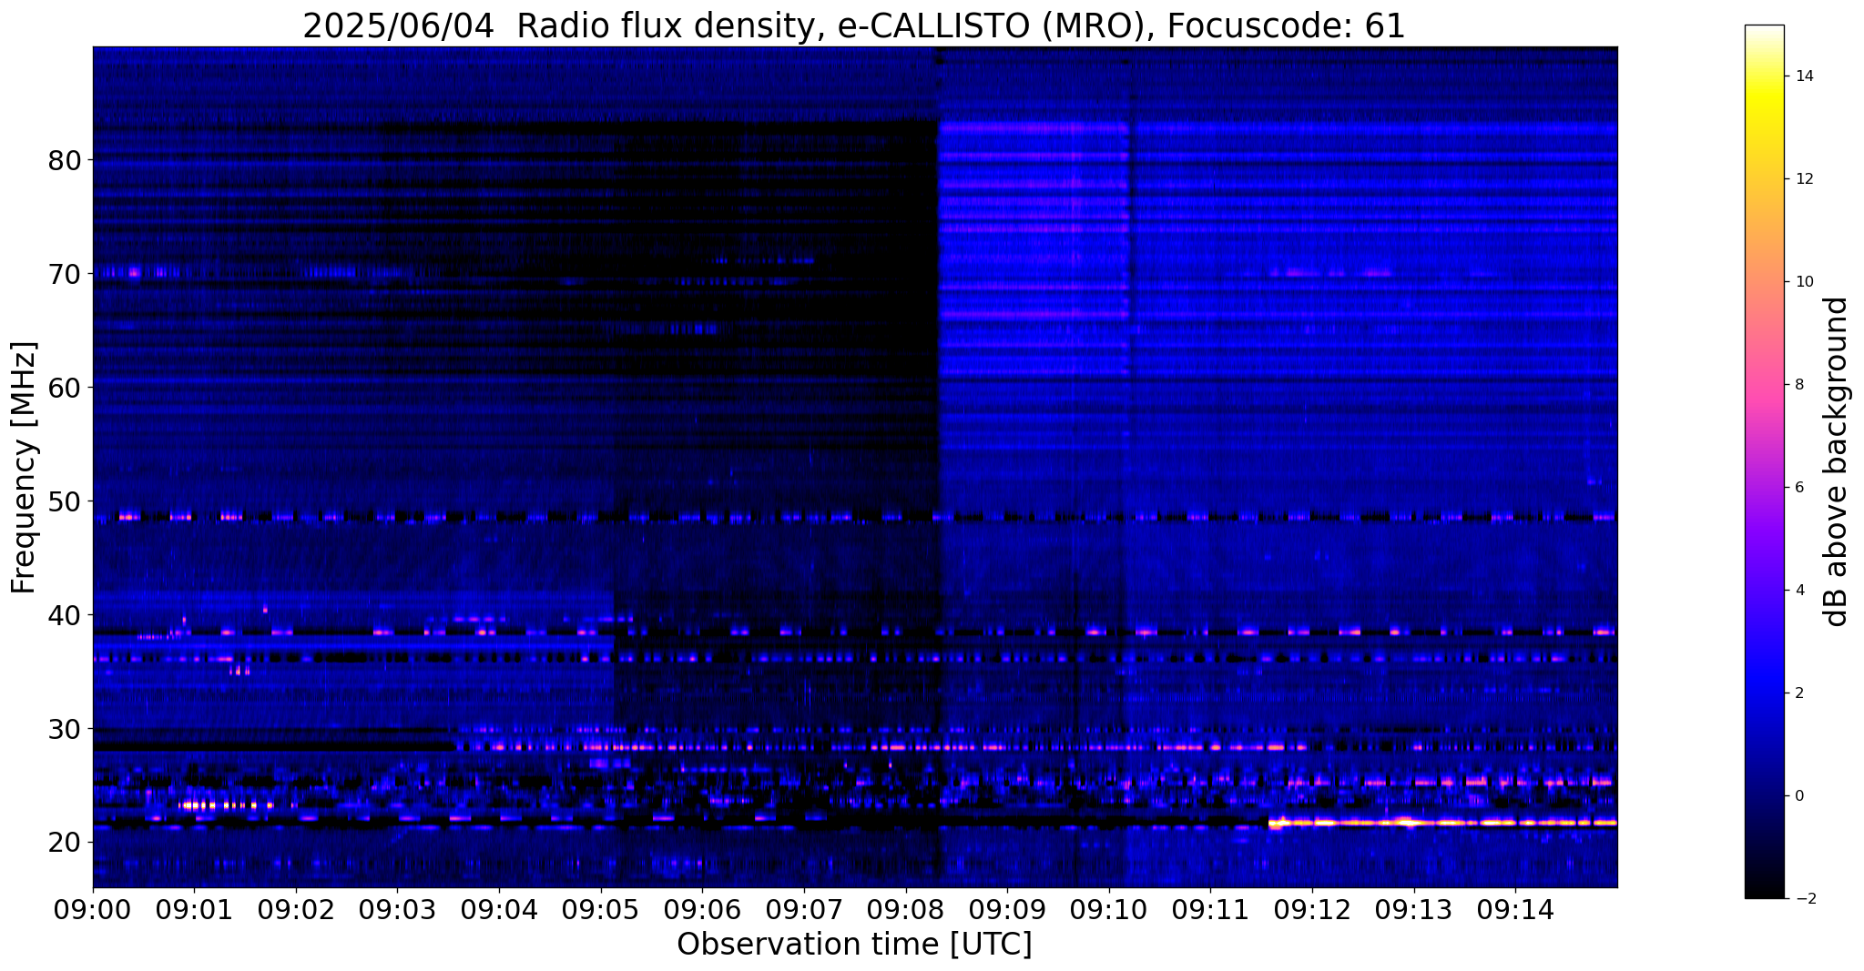The width and height of the screenshot is (1864, 971).
Task: Click the bright yellow emission band near 22 MHz
Action: coord(1442,823)
